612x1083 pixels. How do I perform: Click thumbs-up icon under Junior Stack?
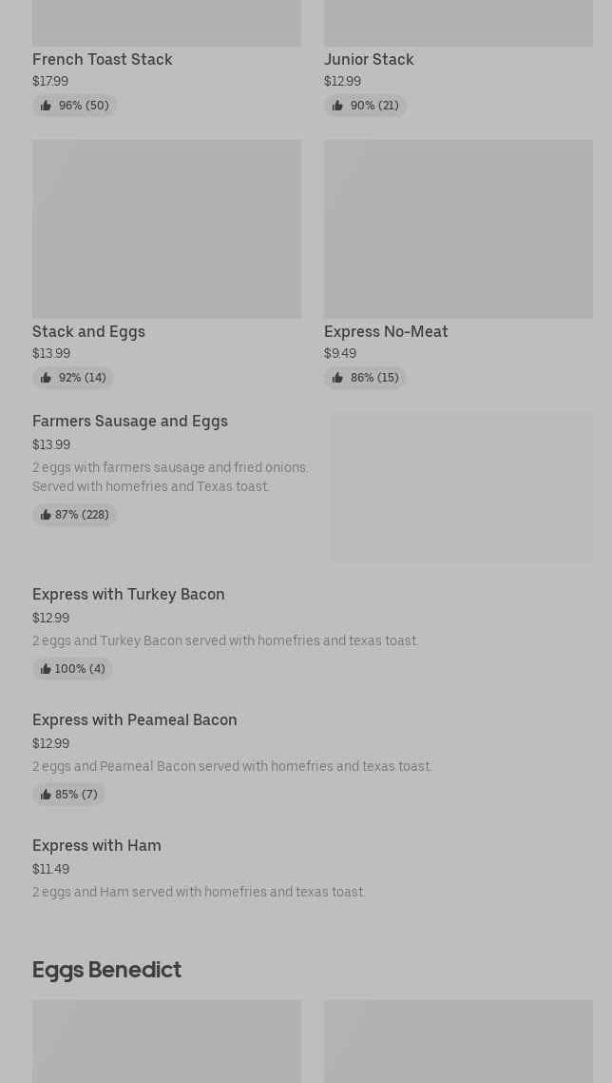pyautogui.click(x=337, y=106)
